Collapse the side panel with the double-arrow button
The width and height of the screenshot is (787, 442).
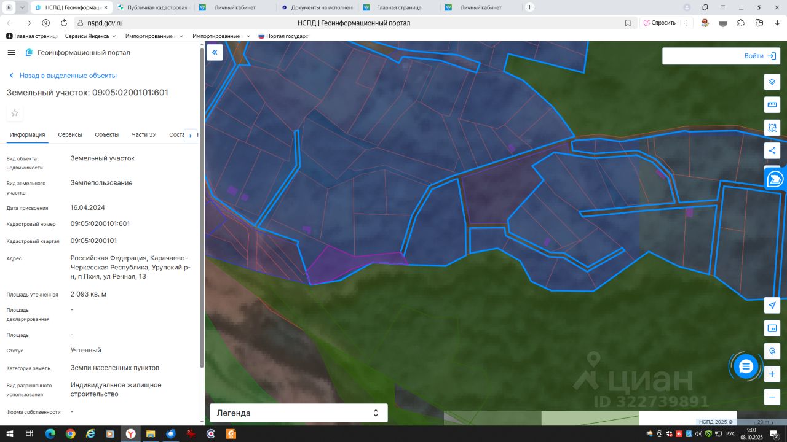215,52
